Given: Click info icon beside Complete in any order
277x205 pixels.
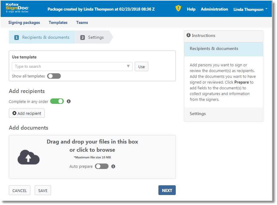Looking at the screenshot, I should point(69,101).
